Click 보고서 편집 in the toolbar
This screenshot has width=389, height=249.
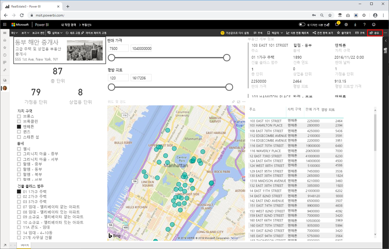point(38,33)
